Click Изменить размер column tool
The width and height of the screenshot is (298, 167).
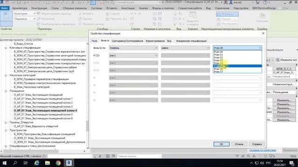pos(91,24)
